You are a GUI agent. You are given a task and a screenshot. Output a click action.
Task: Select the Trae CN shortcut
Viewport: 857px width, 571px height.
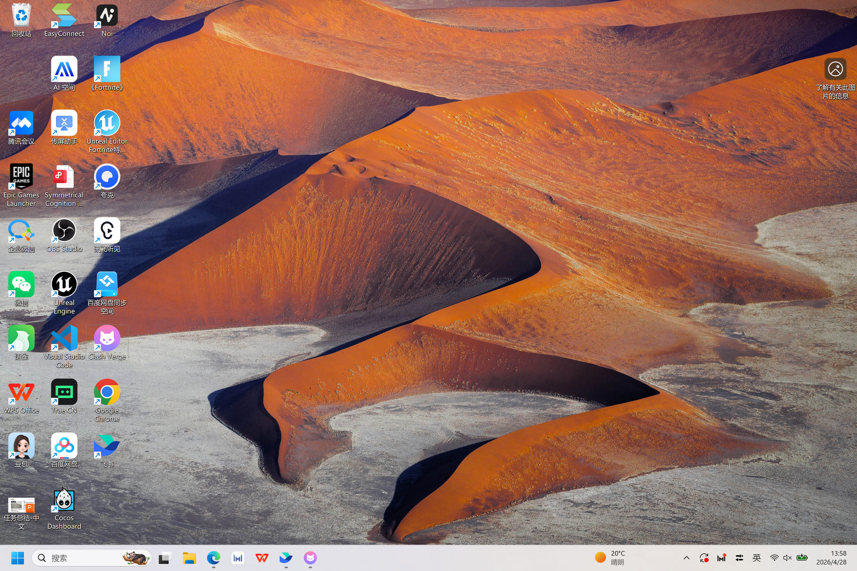[x=64, y=397]
